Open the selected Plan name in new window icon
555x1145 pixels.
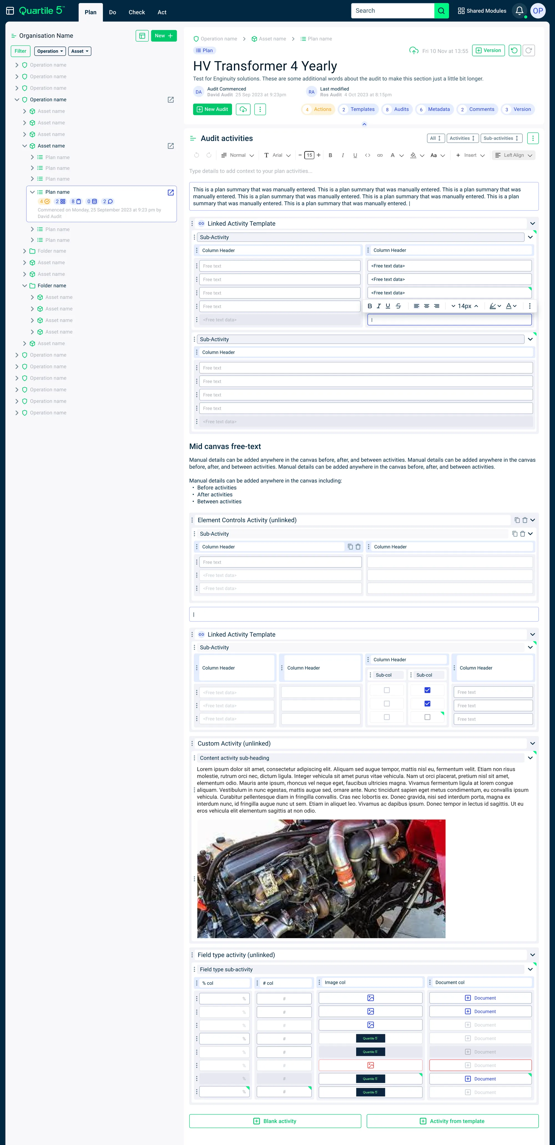pyautogui.click(x=170, y=192)
